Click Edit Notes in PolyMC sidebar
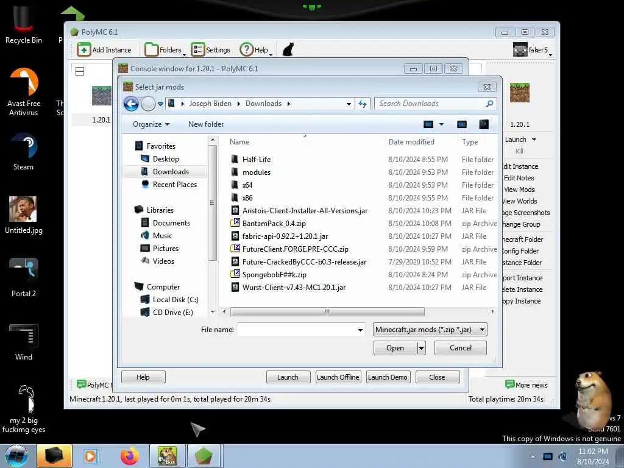Screen dimensions: 624x468 tap(519, 178)
